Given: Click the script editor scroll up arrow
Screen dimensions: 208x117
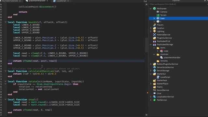Looking at the screenshot, I should tap(147, 4).
